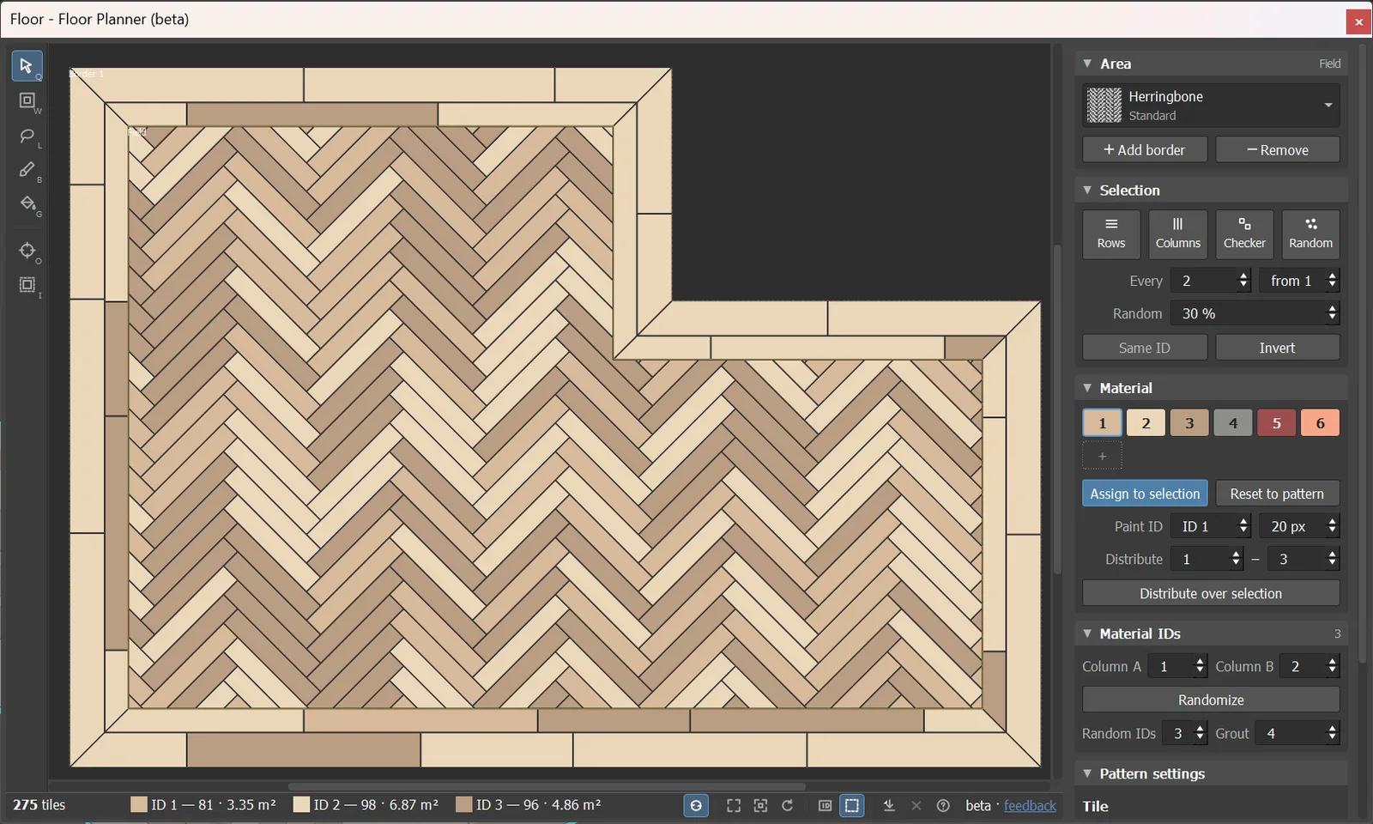Viewport: 1373px width, 824px height.
Task: Activate the paint bucket fill tool
Action: pyautogui.click(x=27, y=204)
